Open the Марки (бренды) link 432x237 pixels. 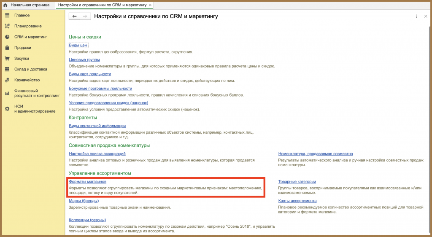pos(84,201)
